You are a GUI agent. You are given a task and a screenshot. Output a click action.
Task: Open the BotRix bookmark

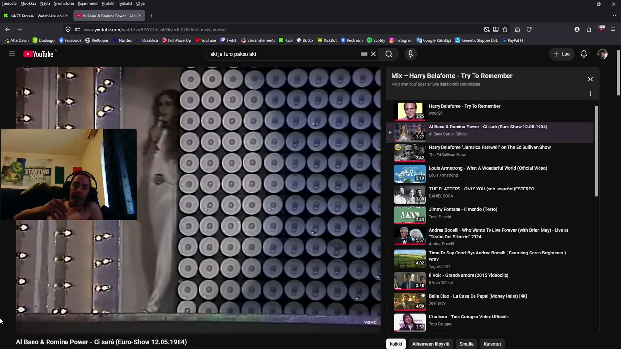(x=305, y=40)
